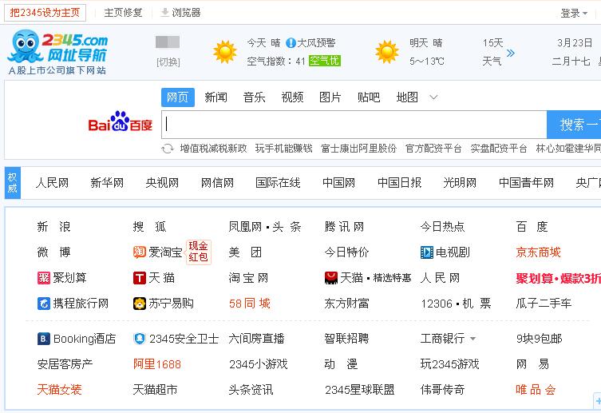Viewport: 601px width, 413px height.
Task: Open the 唯品会 link
Action: [536, 390]
